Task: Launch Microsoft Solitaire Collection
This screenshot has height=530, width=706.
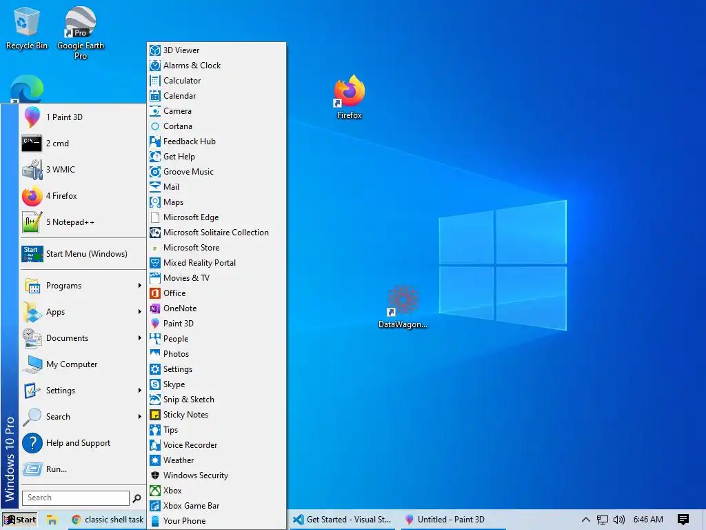Action: click(x=216, y=232)
